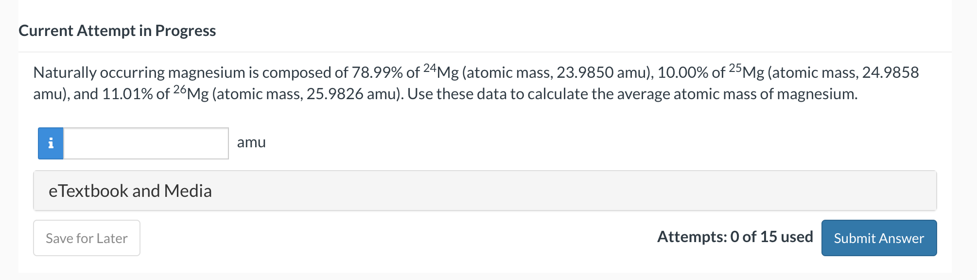
Task: Select the Save for Later option
Action: coord(86,238)
